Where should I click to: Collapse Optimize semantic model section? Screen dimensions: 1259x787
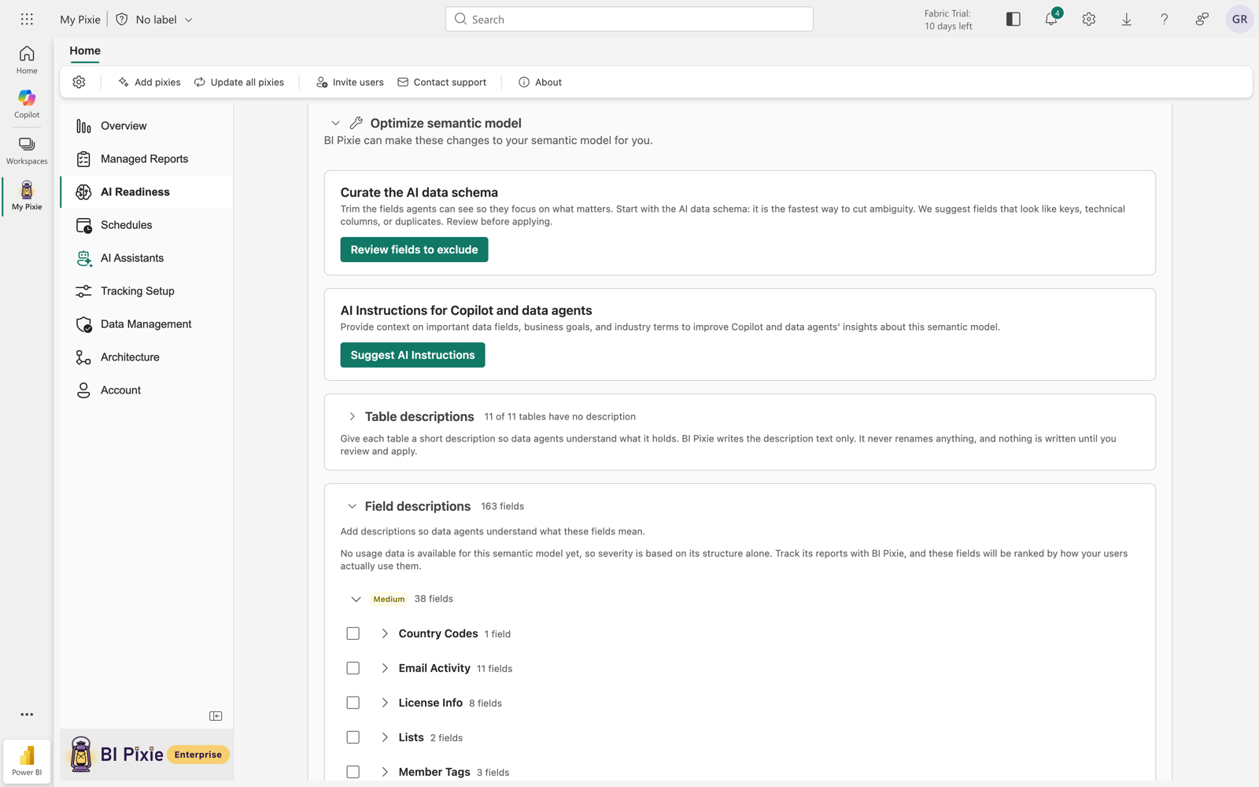click(x=335, y=123)
